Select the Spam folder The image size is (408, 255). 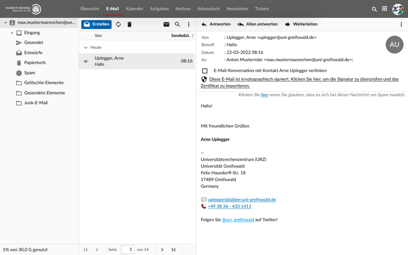click(30, 73)
